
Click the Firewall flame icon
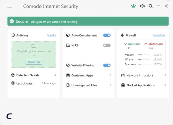(x=122, y=35)
